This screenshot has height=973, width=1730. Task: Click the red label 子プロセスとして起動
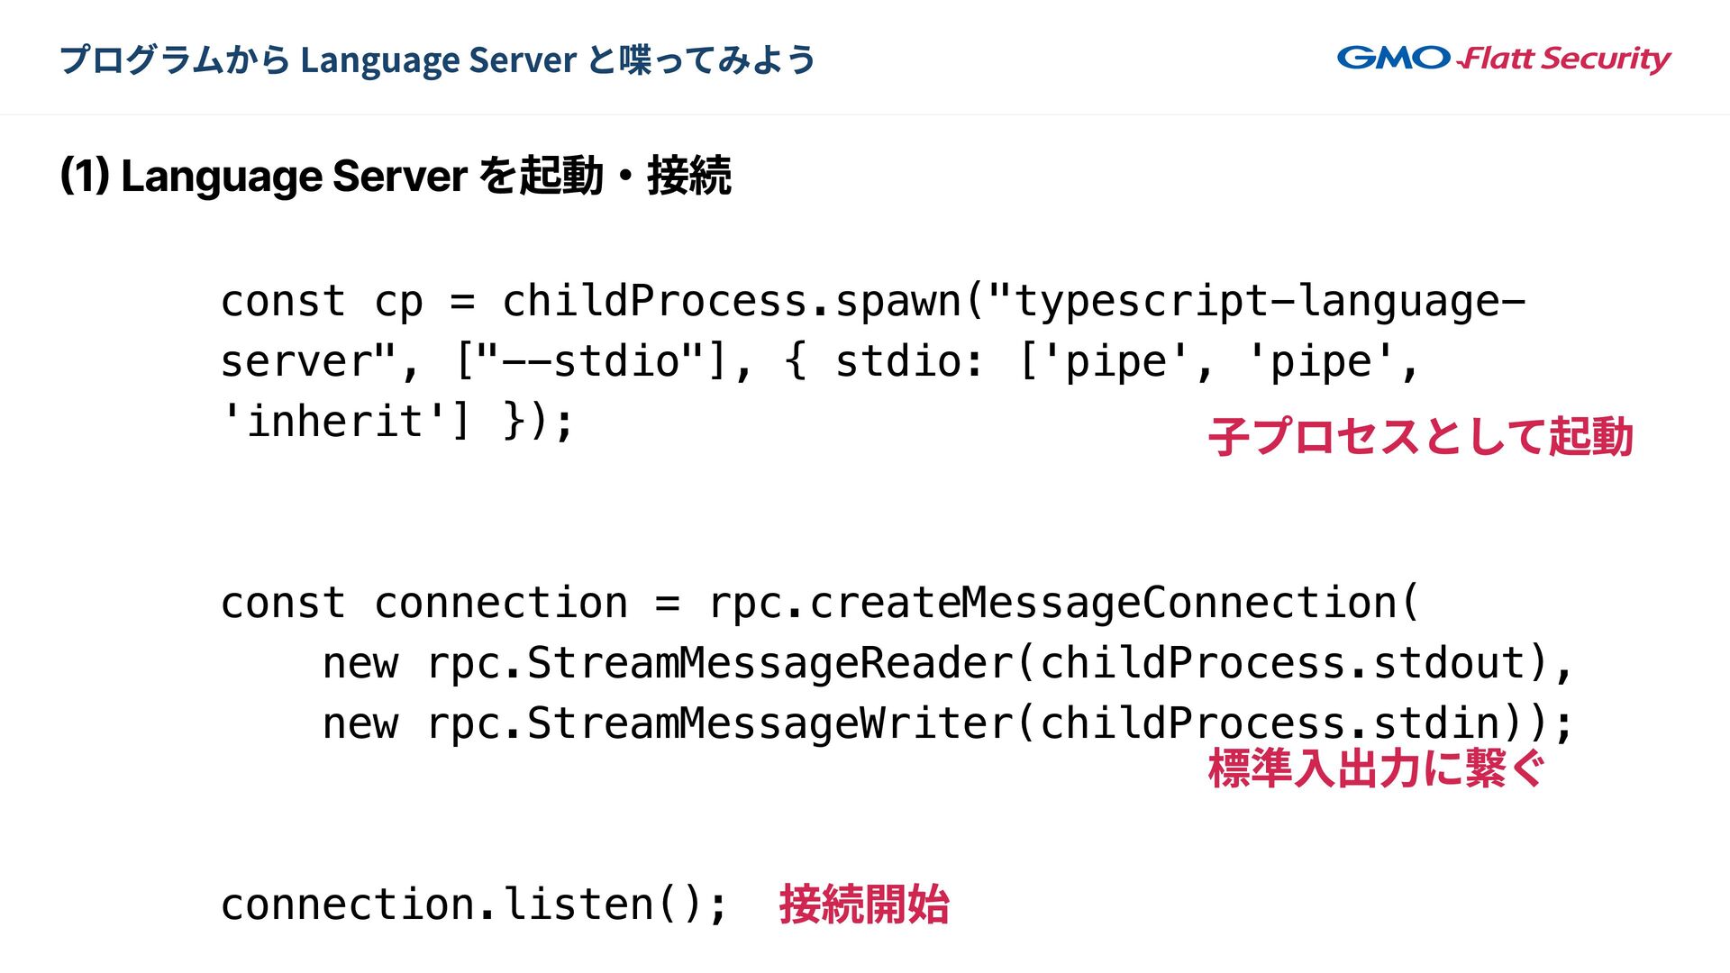coord(1420,437)
